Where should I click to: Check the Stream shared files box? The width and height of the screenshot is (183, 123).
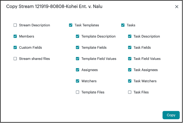15,59
